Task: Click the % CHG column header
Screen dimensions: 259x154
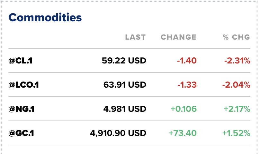Action: tap(236, 37)
